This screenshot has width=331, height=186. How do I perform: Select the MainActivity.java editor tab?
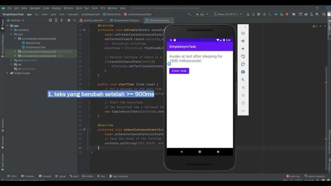(159, 21)
